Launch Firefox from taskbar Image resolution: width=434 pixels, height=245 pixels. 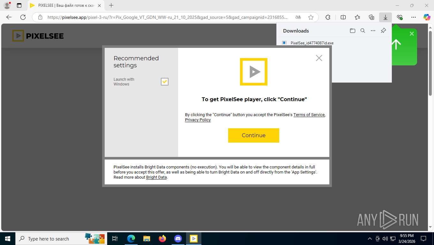click(162, 239)
